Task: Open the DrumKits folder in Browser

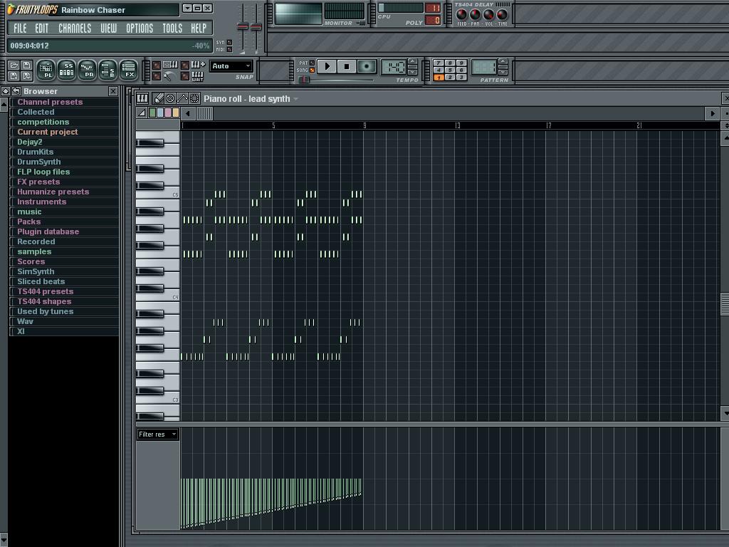Action: [36, 152]
